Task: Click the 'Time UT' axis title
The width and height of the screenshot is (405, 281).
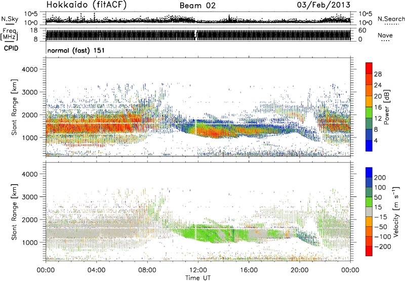Action: coord(198,277)
